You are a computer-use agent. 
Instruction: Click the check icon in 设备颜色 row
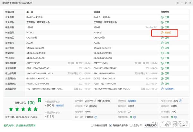162,22
